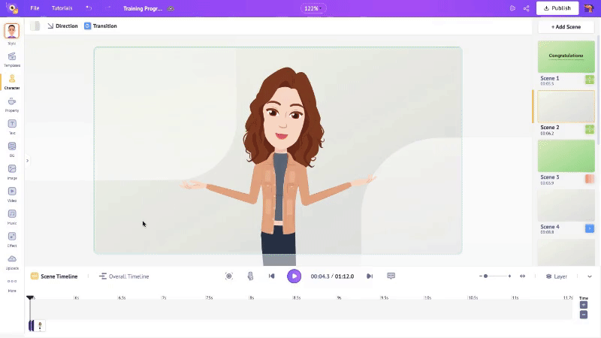Preview the video from top bar
This screenshot has height=338, width=601.
tap(512, 8)
